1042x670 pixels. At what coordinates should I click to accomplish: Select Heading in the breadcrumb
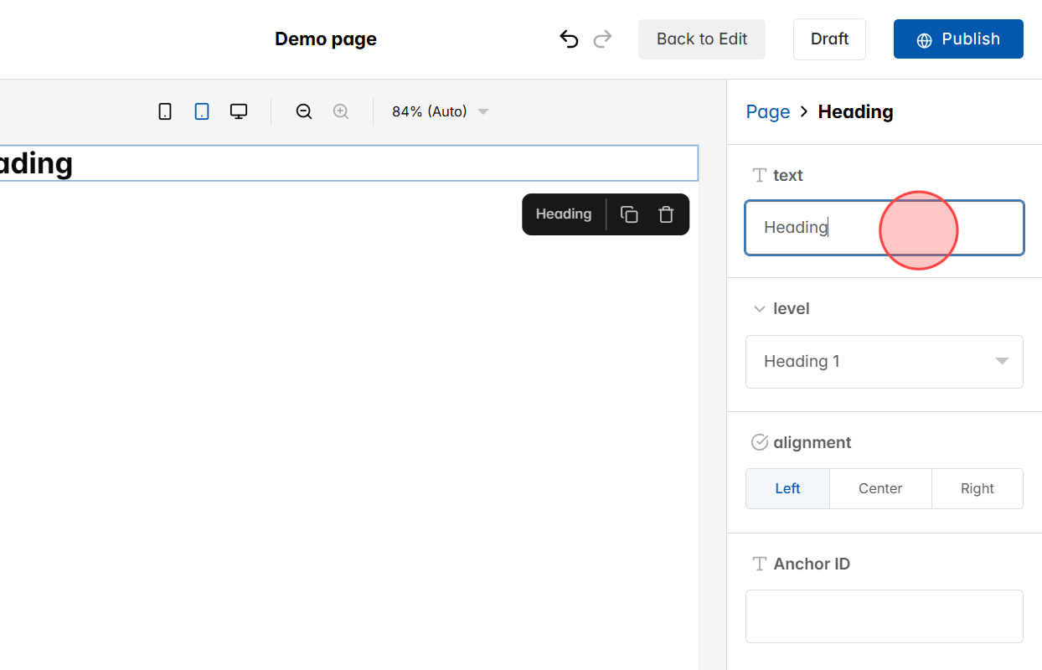855,111
